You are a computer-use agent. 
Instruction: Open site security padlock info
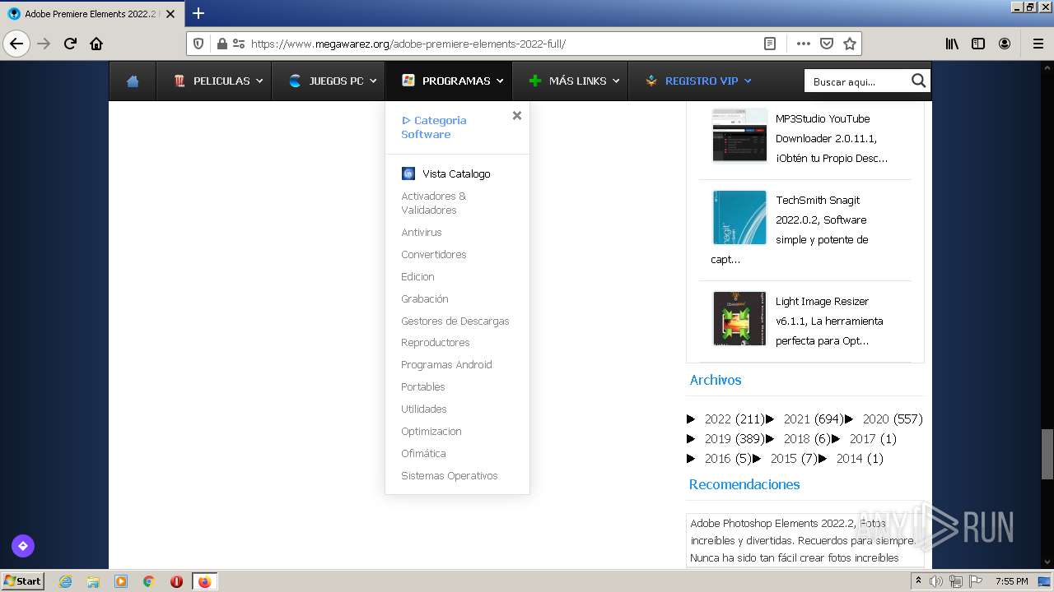(x=222, y=44)
